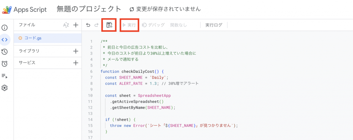Open the Overview info icon in sidebar
Viewport: 353px width, 140px height.
click(5, 28)
